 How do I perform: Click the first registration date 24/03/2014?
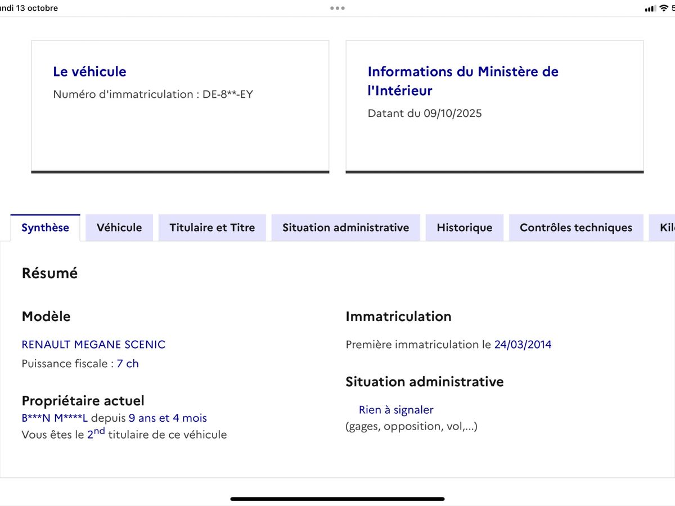(523, 345)
